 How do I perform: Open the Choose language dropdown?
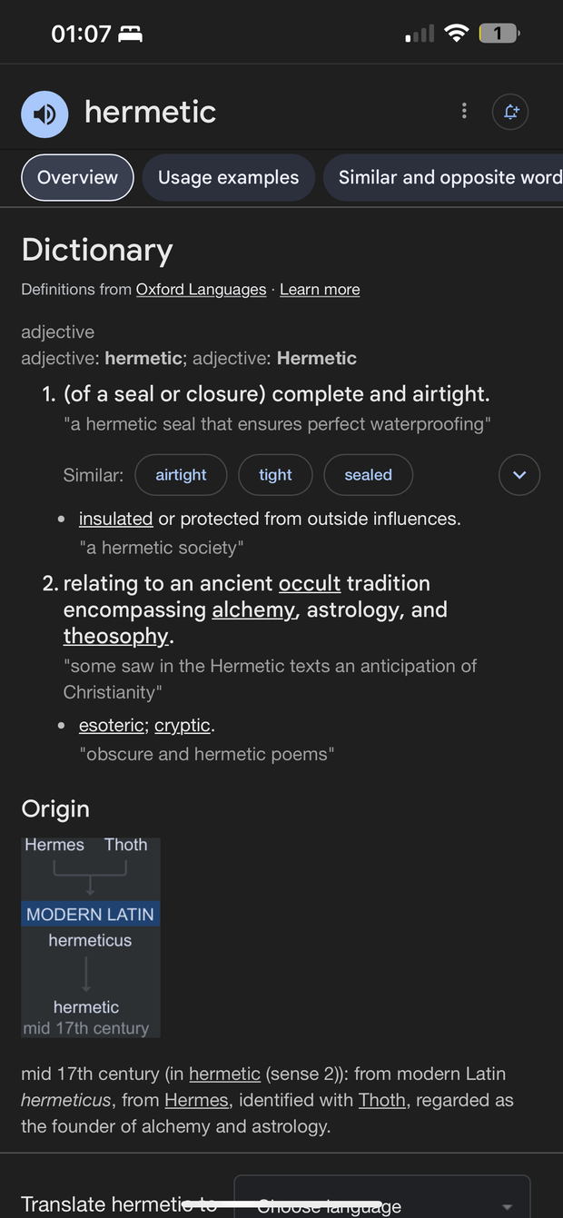382,1202
